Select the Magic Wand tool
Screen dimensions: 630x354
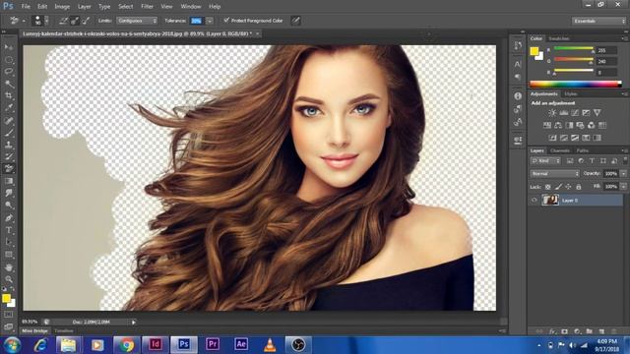pos(9,84)
